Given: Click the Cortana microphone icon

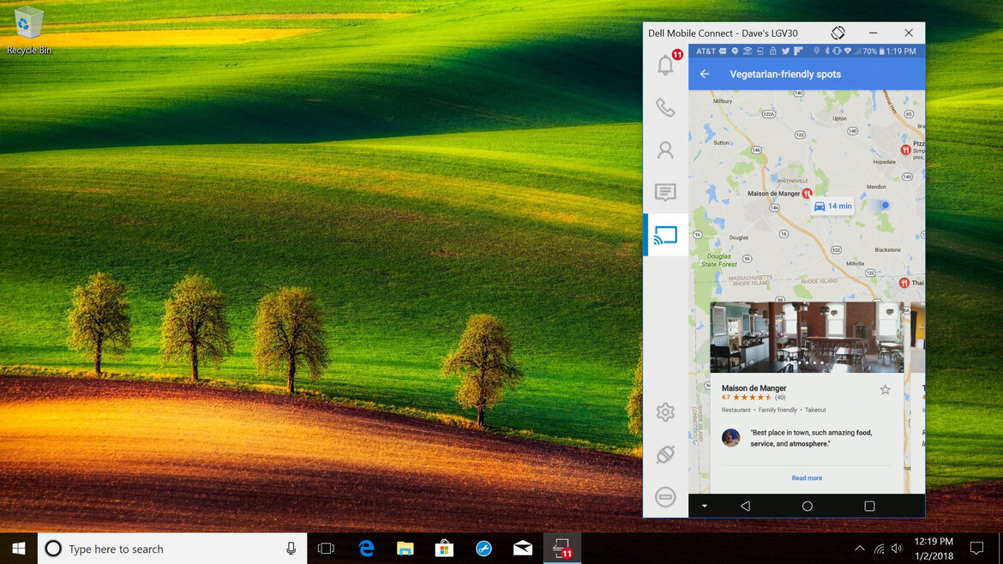Looking at the screenshot, I should pos(291,549).
